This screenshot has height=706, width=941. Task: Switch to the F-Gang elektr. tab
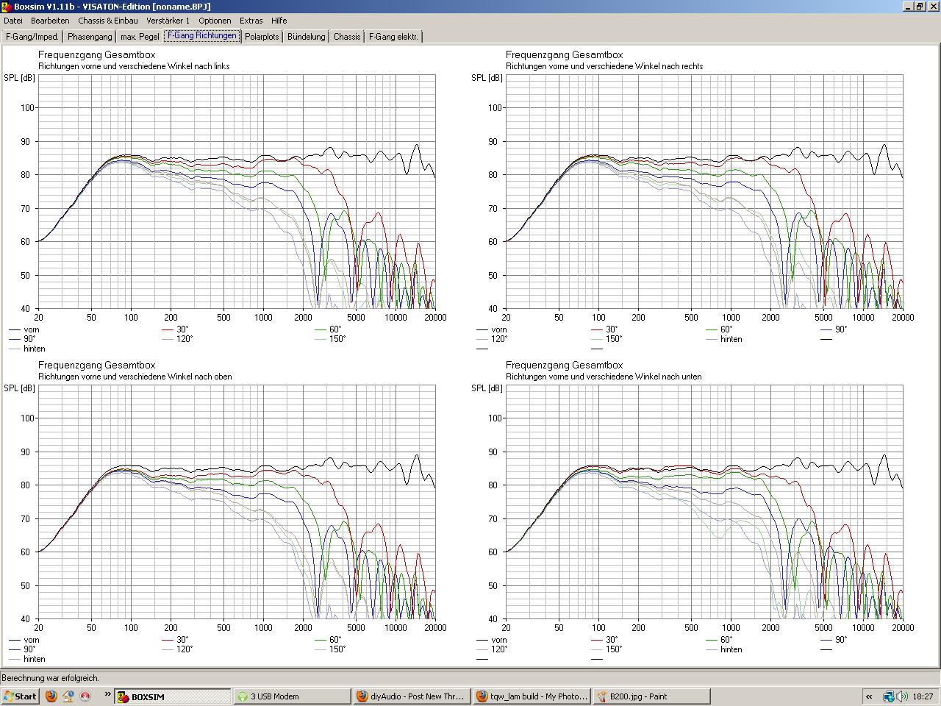(393, 36)
